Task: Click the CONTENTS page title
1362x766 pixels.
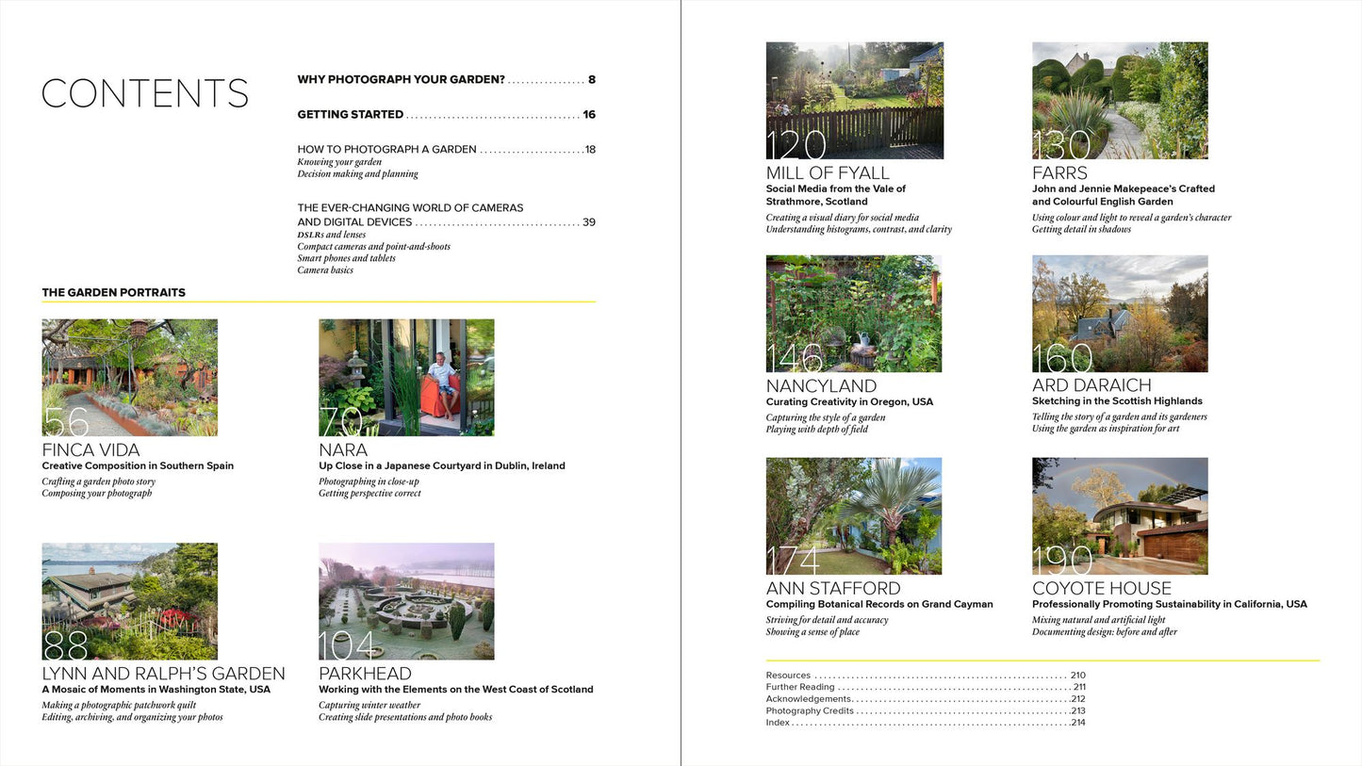Action: coord(145,94)
